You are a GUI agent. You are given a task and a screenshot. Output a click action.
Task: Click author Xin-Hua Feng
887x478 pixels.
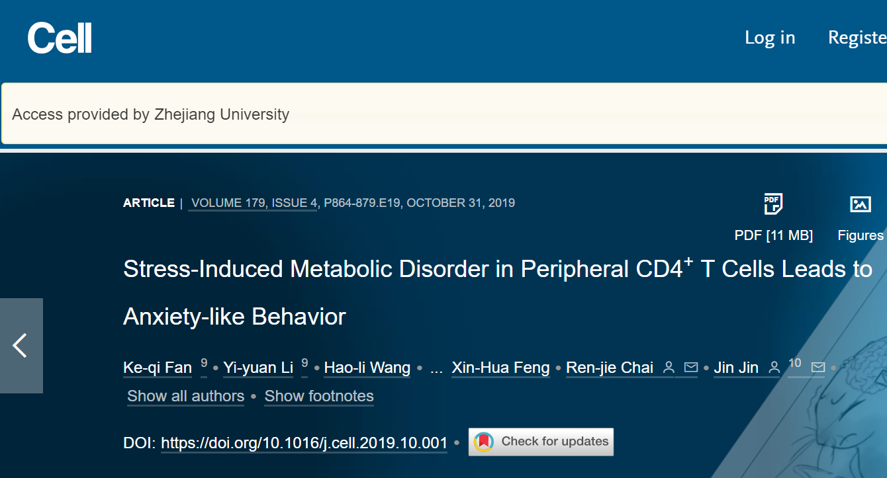click(500, 368)
